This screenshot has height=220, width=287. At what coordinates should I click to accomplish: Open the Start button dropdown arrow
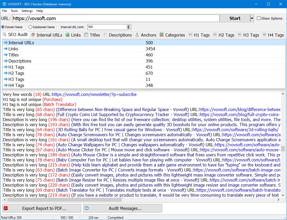[x=252, y=18]
